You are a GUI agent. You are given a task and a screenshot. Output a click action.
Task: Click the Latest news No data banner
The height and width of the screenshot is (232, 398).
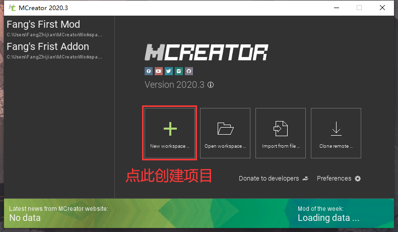58,213
